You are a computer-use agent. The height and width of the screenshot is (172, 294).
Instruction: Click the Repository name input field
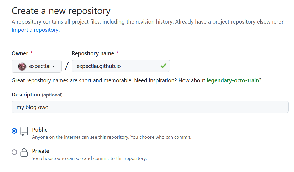(x=121, y=66)
